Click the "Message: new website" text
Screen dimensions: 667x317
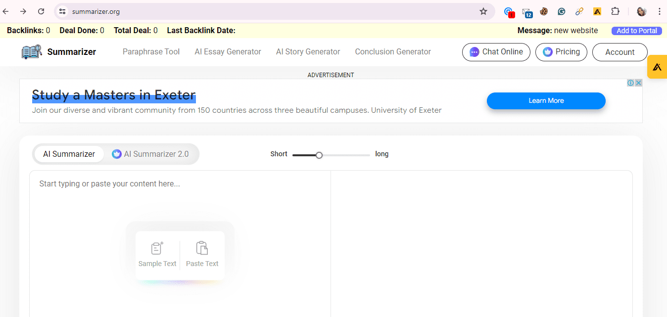coord(558,31)
